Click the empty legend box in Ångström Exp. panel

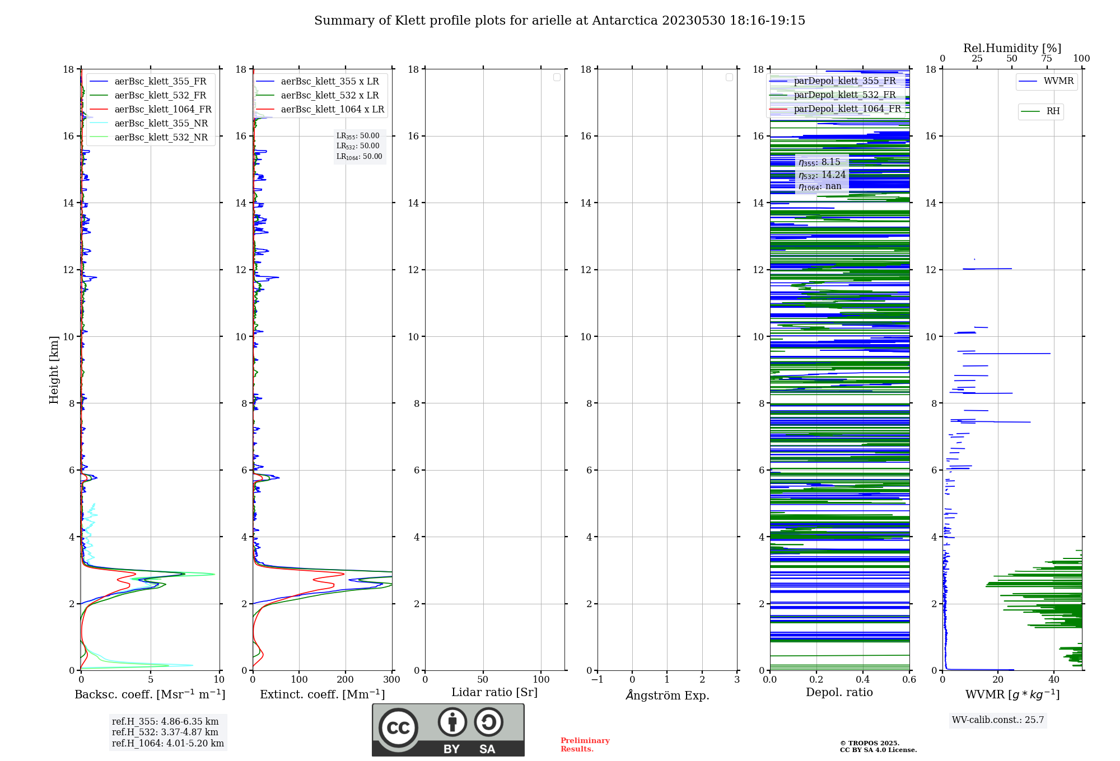(729, 77)
